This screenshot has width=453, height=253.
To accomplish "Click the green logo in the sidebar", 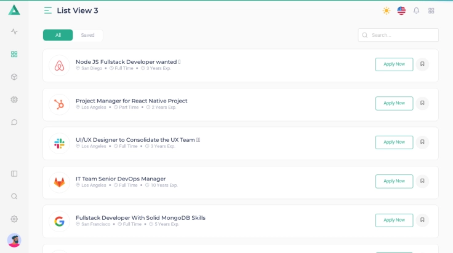I will click(x=14, y=10).
